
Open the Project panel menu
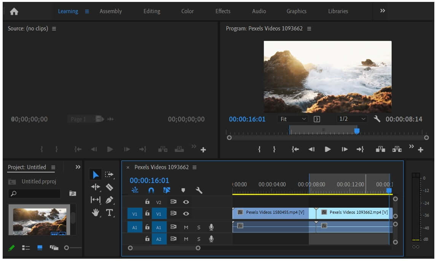point(53,167)
